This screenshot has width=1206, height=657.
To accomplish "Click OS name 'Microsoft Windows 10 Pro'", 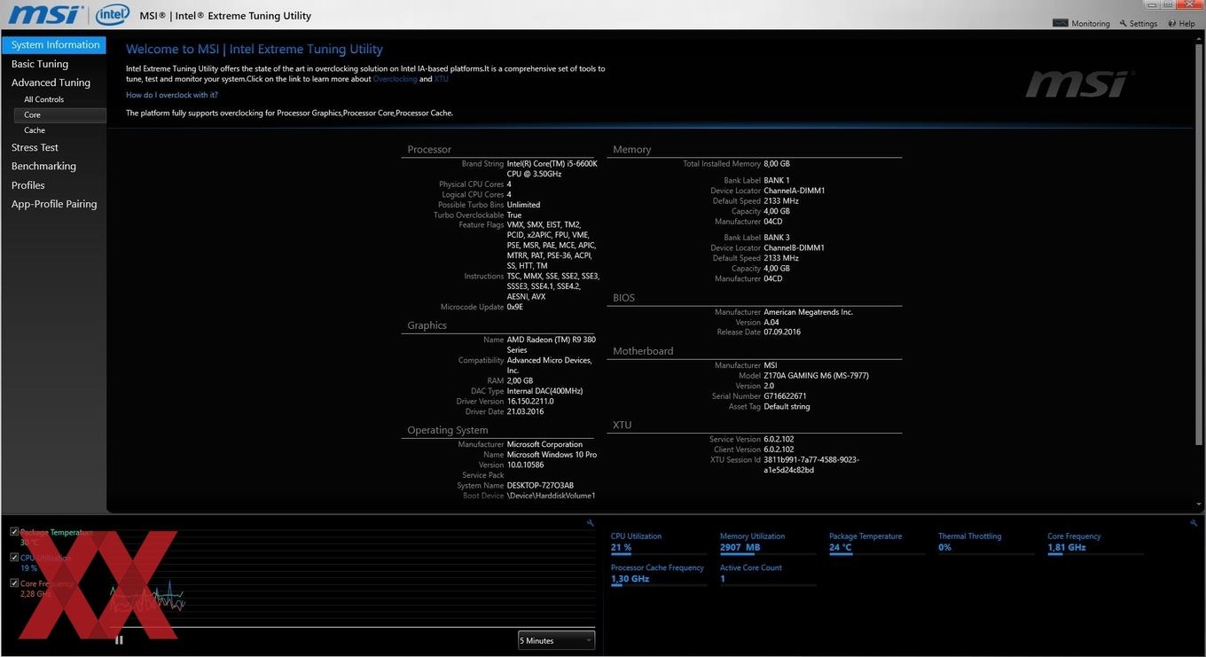I will tap(552, 455).
